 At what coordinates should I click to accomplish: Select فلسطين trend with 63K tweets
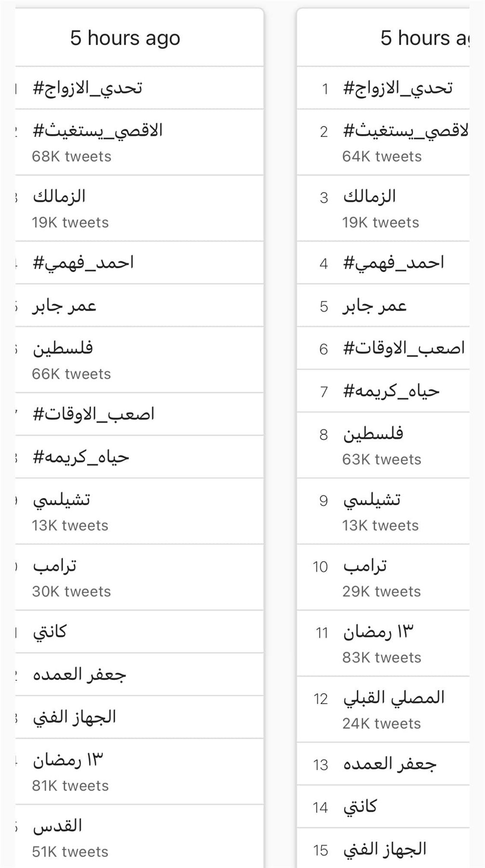coord(373,434)
